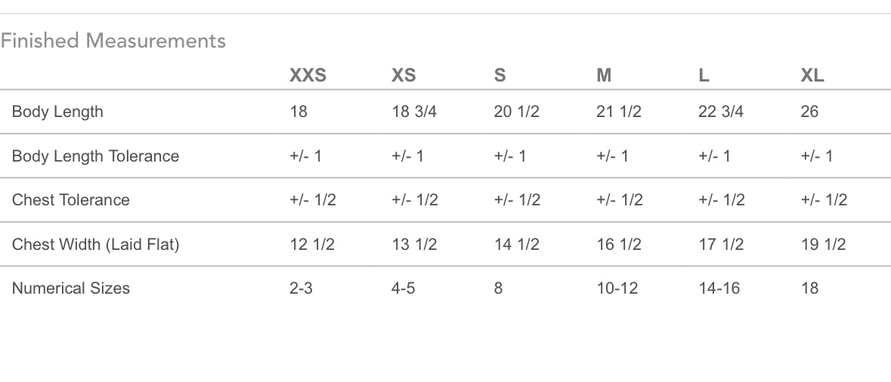This screenshot has width=891, height=382.
Task: Click the M size column header
Action: [604, 75]
